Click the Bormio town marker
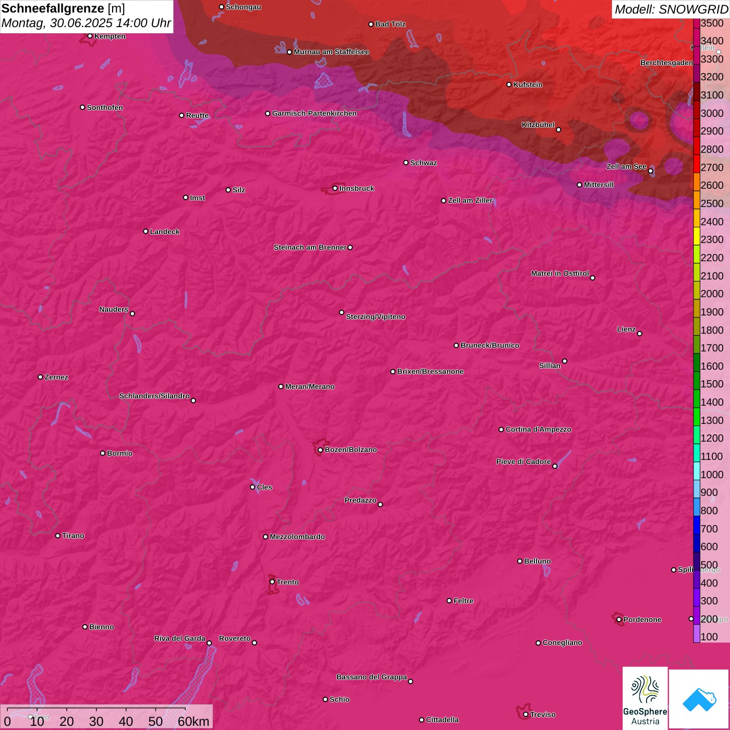This screenshot has width=730, height=730. (103, 453)
